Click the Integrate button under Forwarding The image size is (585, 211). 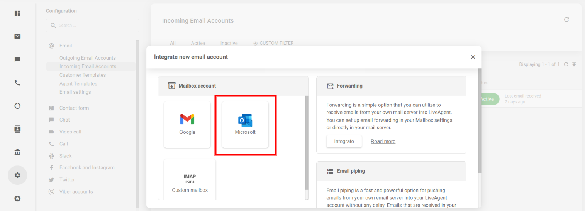[344, 141]
